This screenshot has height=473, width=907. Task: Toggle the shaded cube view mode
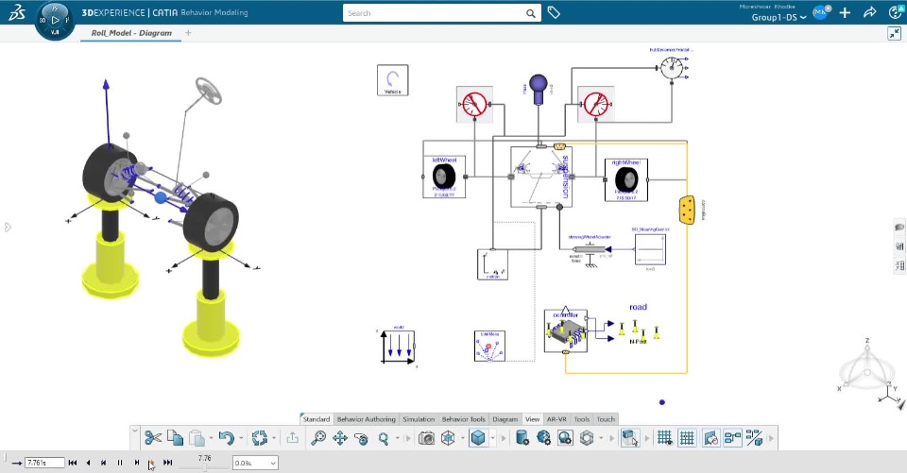(478, 438)
